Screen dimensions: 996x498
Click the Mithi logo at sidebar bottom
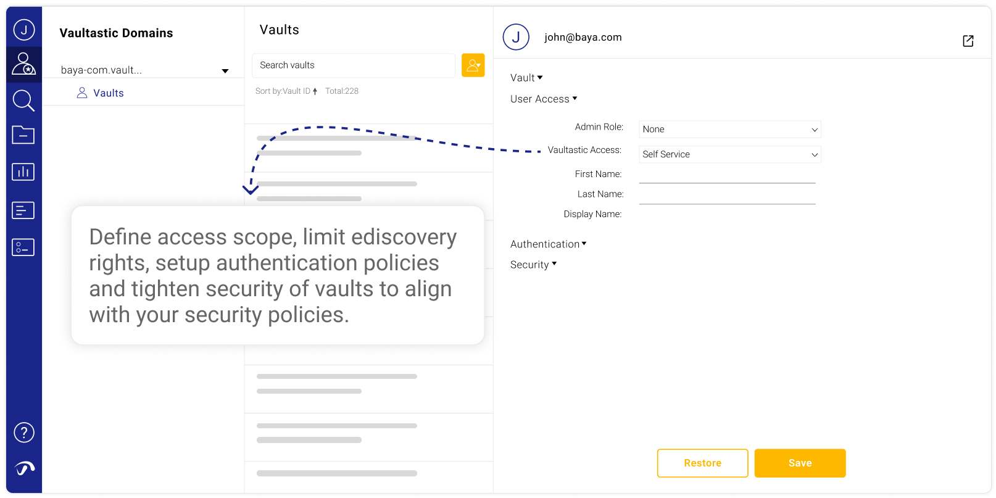tap(23, 468)
